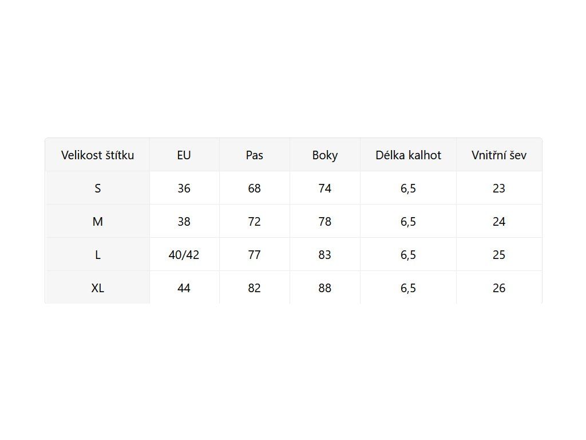
Task: Click the EU value 40/42 cell
Action: click(x=184, y=255)
